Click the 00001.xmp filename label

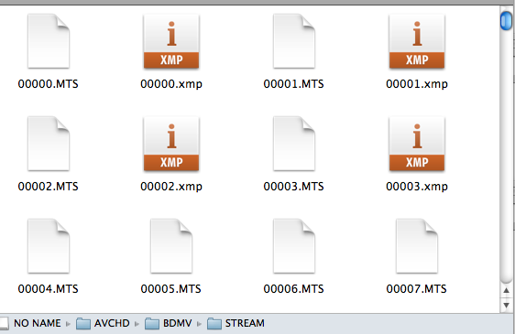[417, 84]
